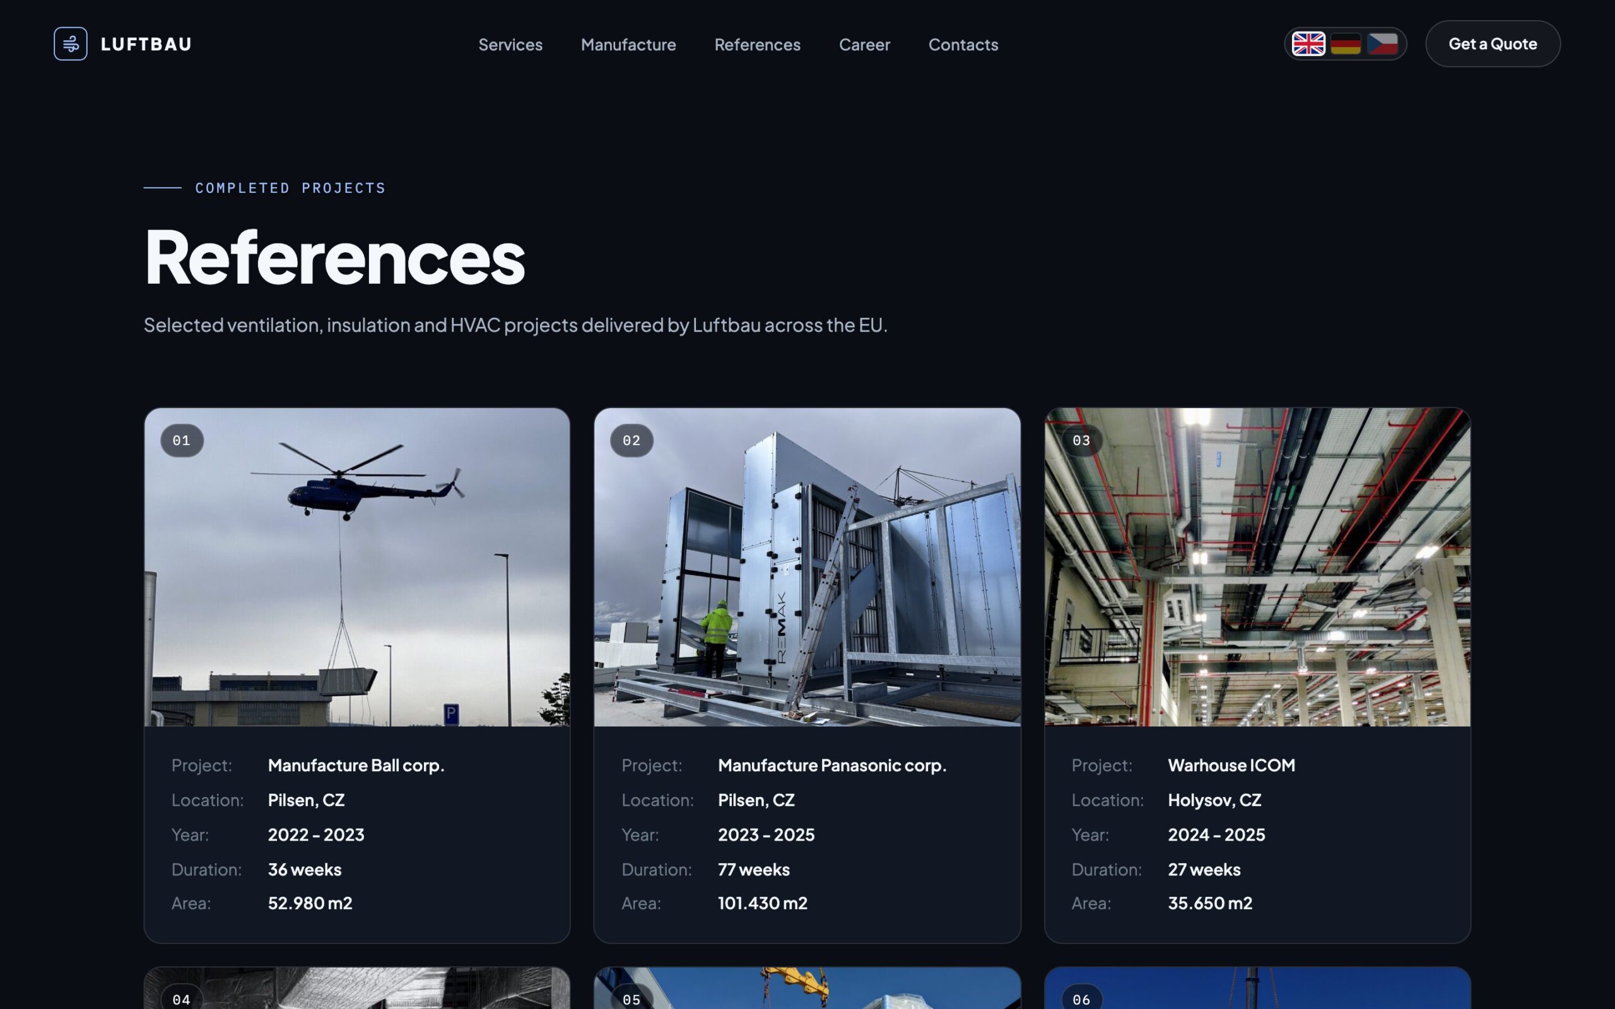The width and height of the screenshot is (1615, 1009).
Task: Switch language to English flag
Action: [1308, 44]
